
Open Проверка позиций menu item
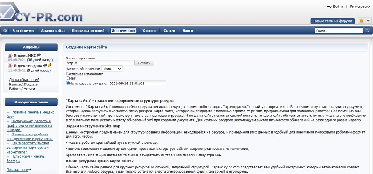pos(88,31)
